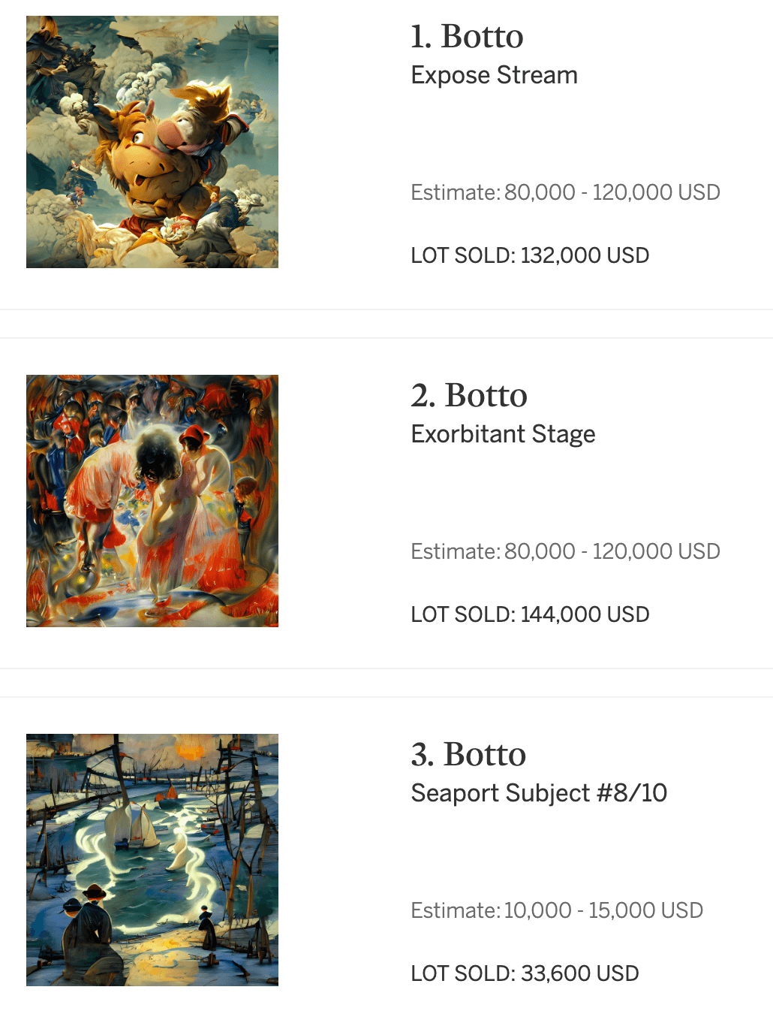
Task: Click the LOT SOLD: 144,000 USD price
Action: click(530, 614)
